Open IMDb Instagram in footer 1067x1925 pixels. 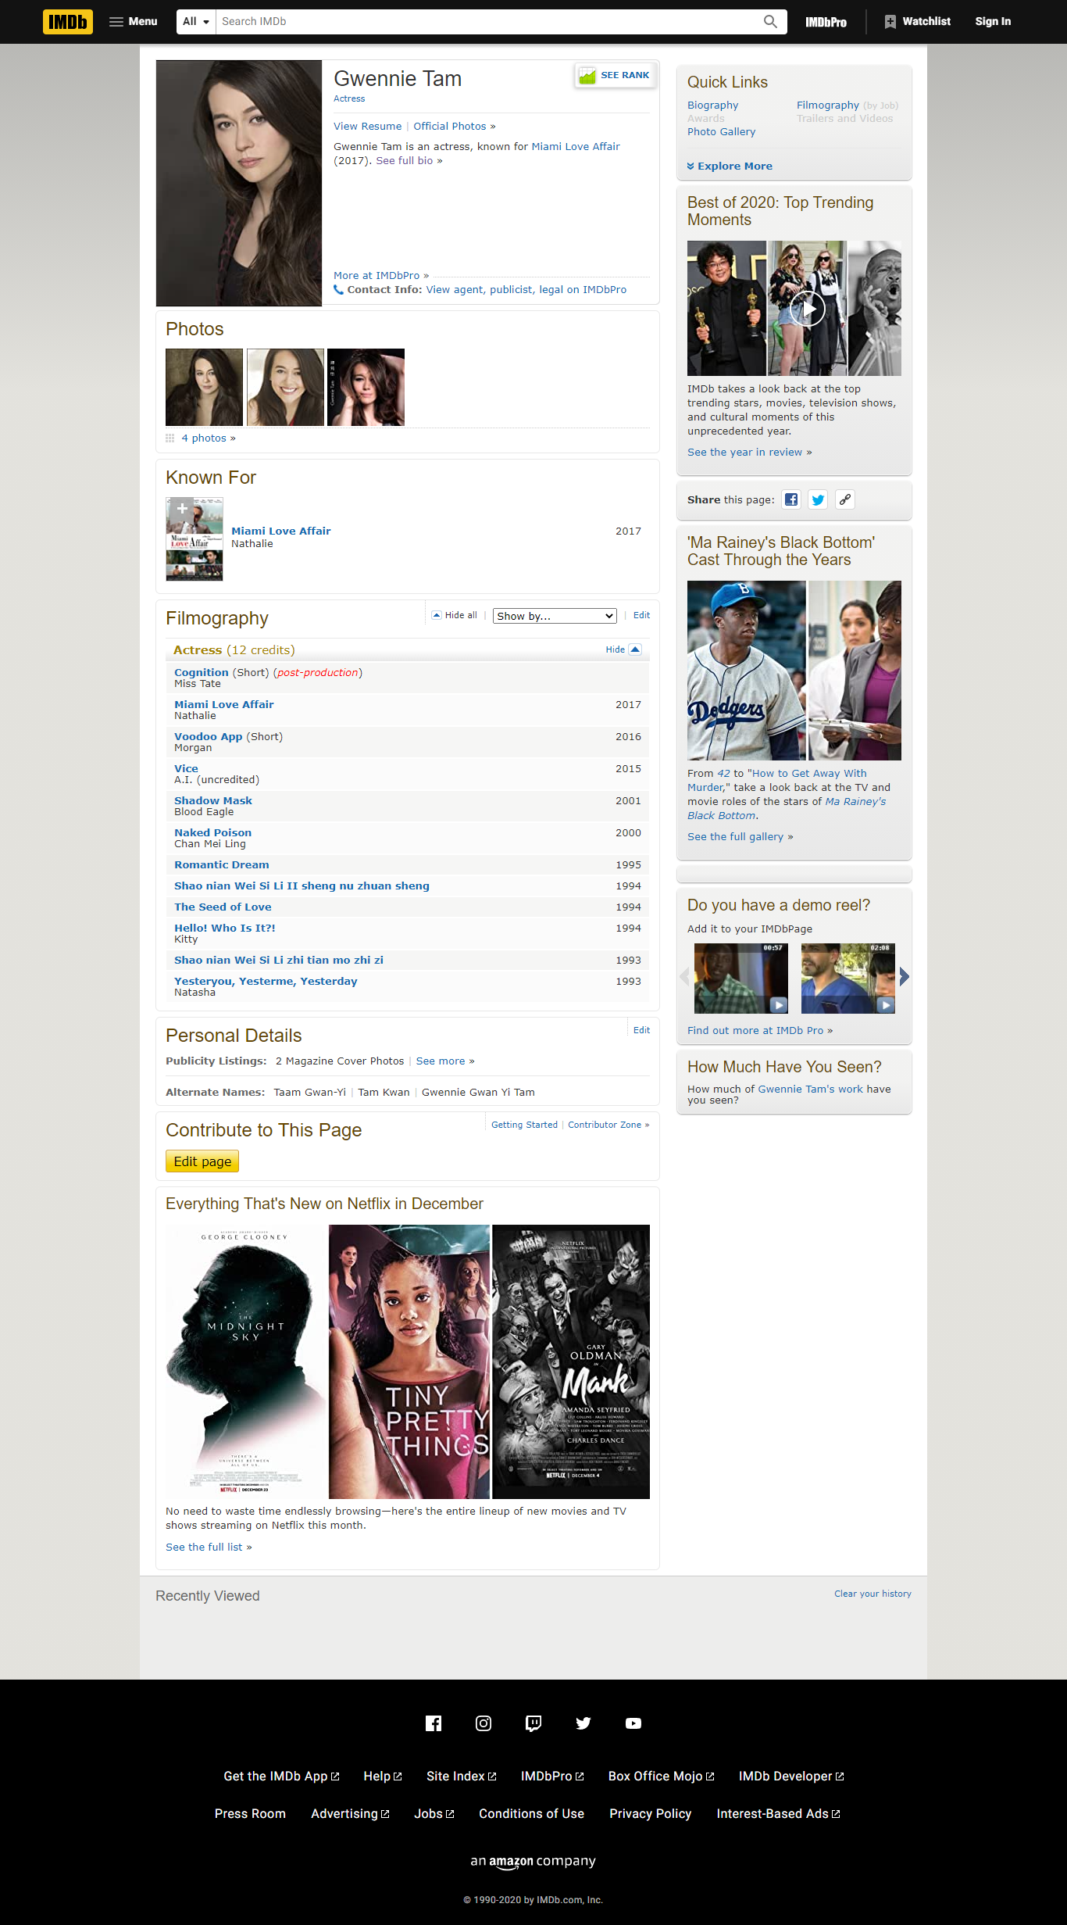484,1723
